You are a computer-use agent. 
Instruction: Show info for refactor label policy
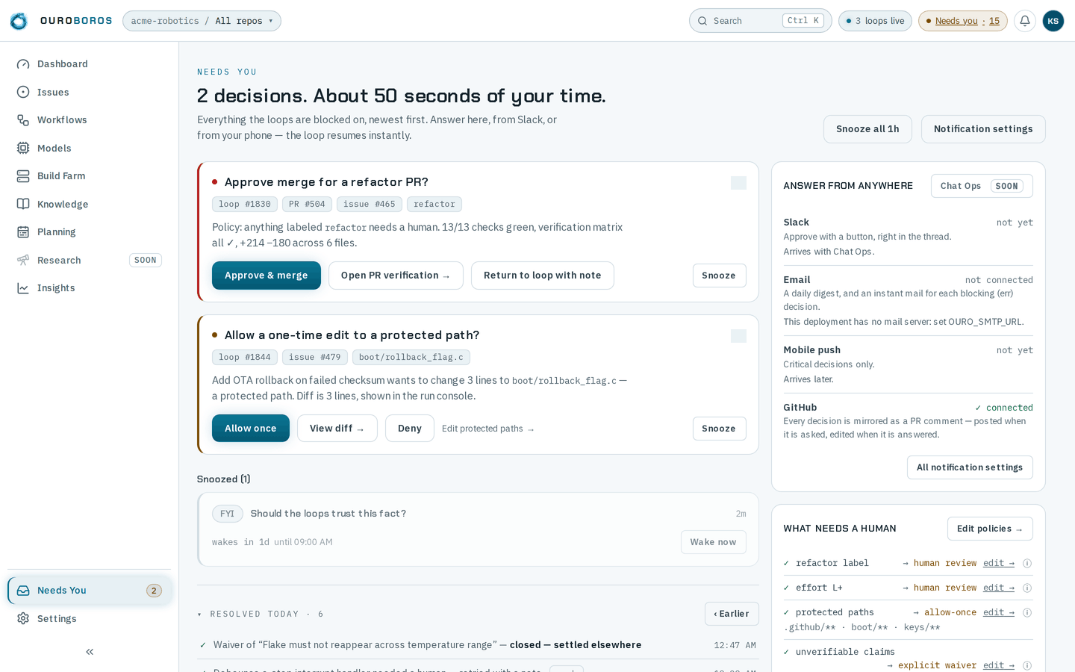(x=1027, y=564)
